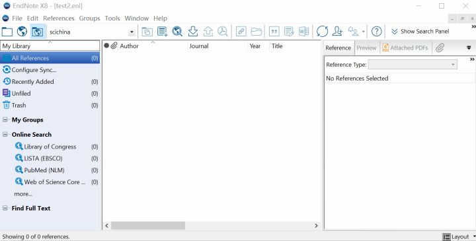Click EndNote icon left of File menu
The width and height of the screenshot is (476, 241).
(5, 18)
